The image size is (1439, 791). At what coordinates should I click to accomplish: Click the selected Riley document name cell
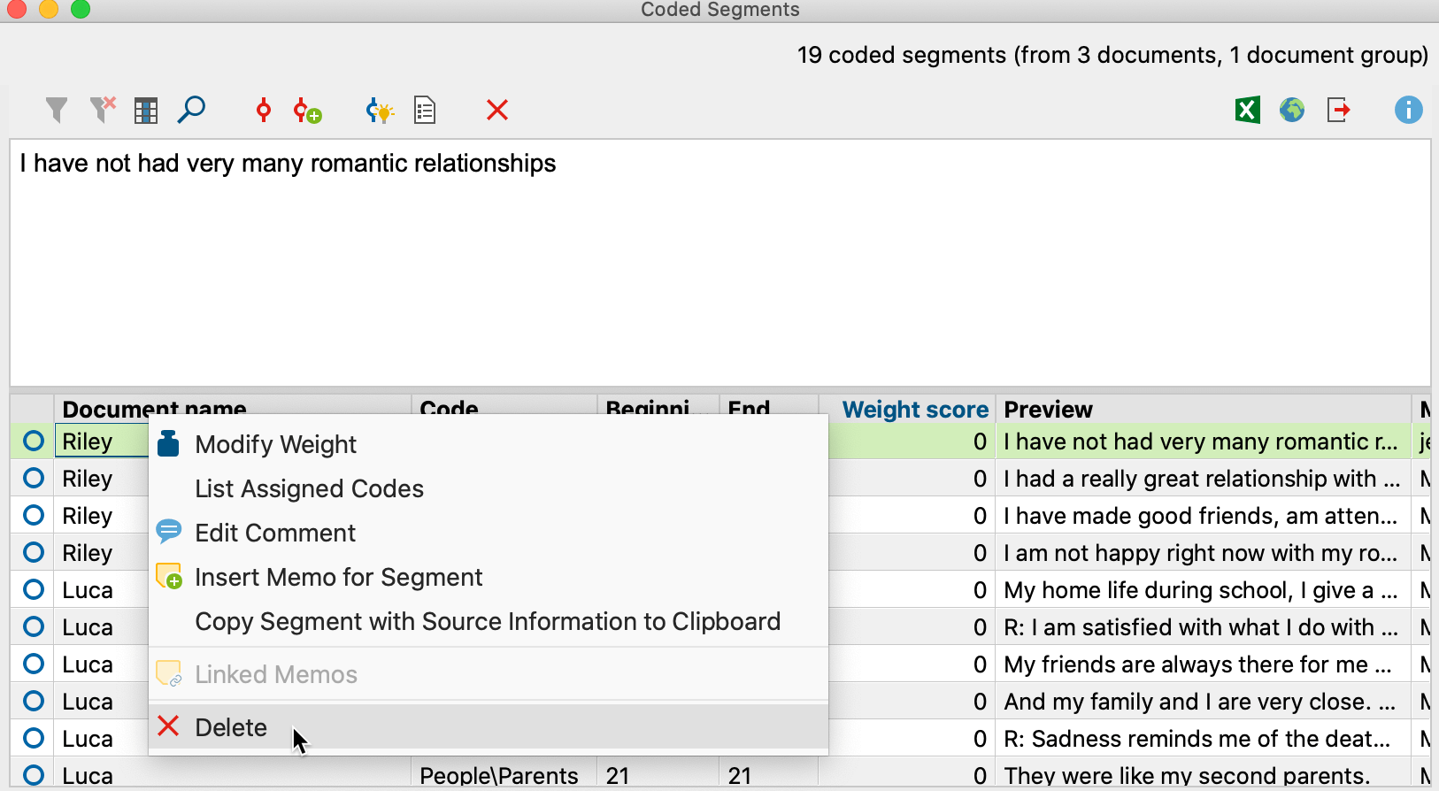point(102,442)
